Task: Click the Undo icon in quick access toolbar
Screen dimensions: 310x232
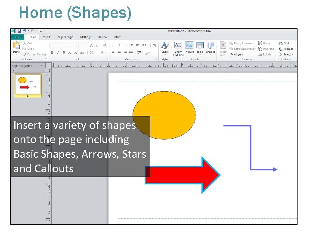Action: point(25,31)
